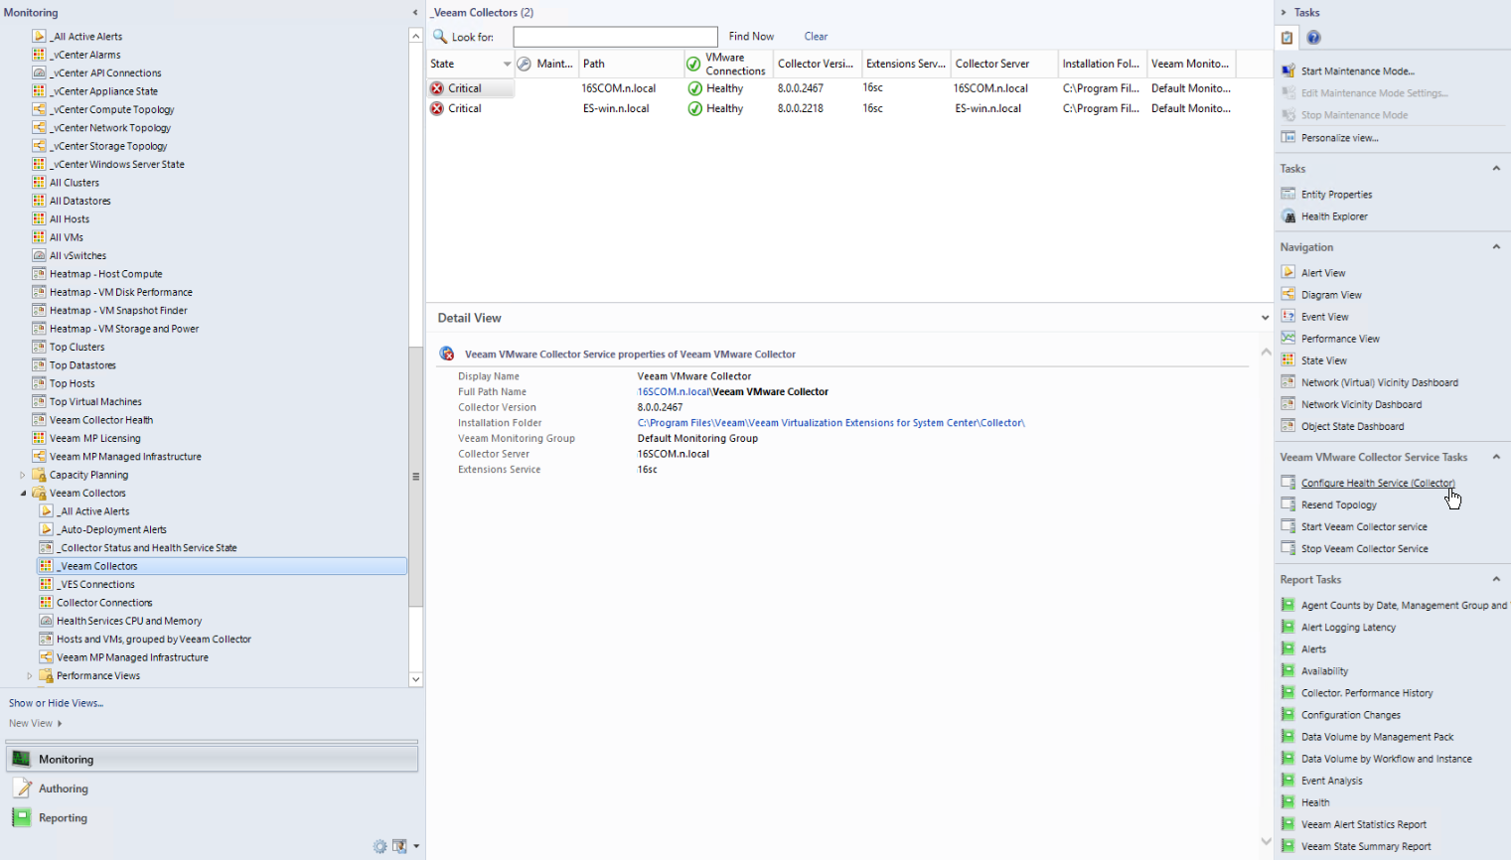This screenshot has height=860, width=1512.
Task: Click the Start Maintenance Mode icon
Action: [1288, 72]
